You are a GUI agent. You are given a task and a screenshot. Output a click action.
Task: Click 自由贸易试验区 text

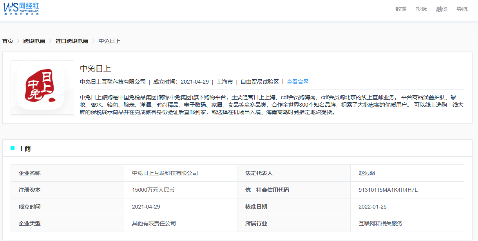click(x=260, y=82)
